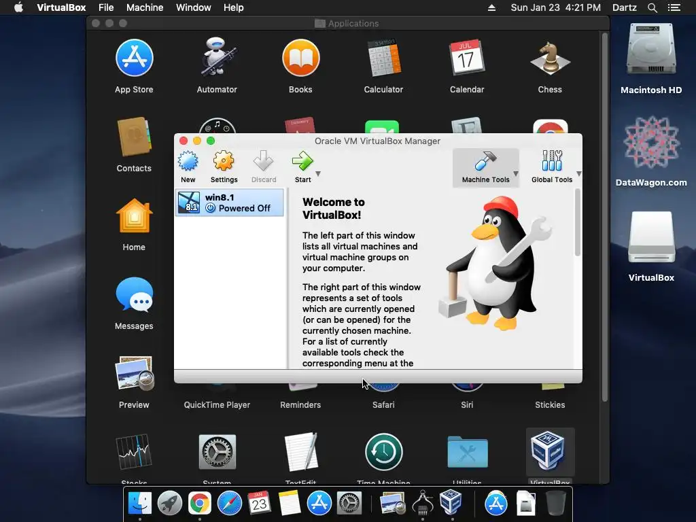
Task: Click the Stickies label in Applications
Action: [550, 405]
